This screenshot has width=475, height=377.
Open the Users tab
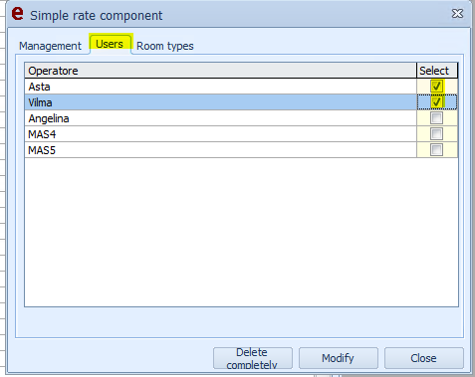pyautogui.click(x=110, y=44)
